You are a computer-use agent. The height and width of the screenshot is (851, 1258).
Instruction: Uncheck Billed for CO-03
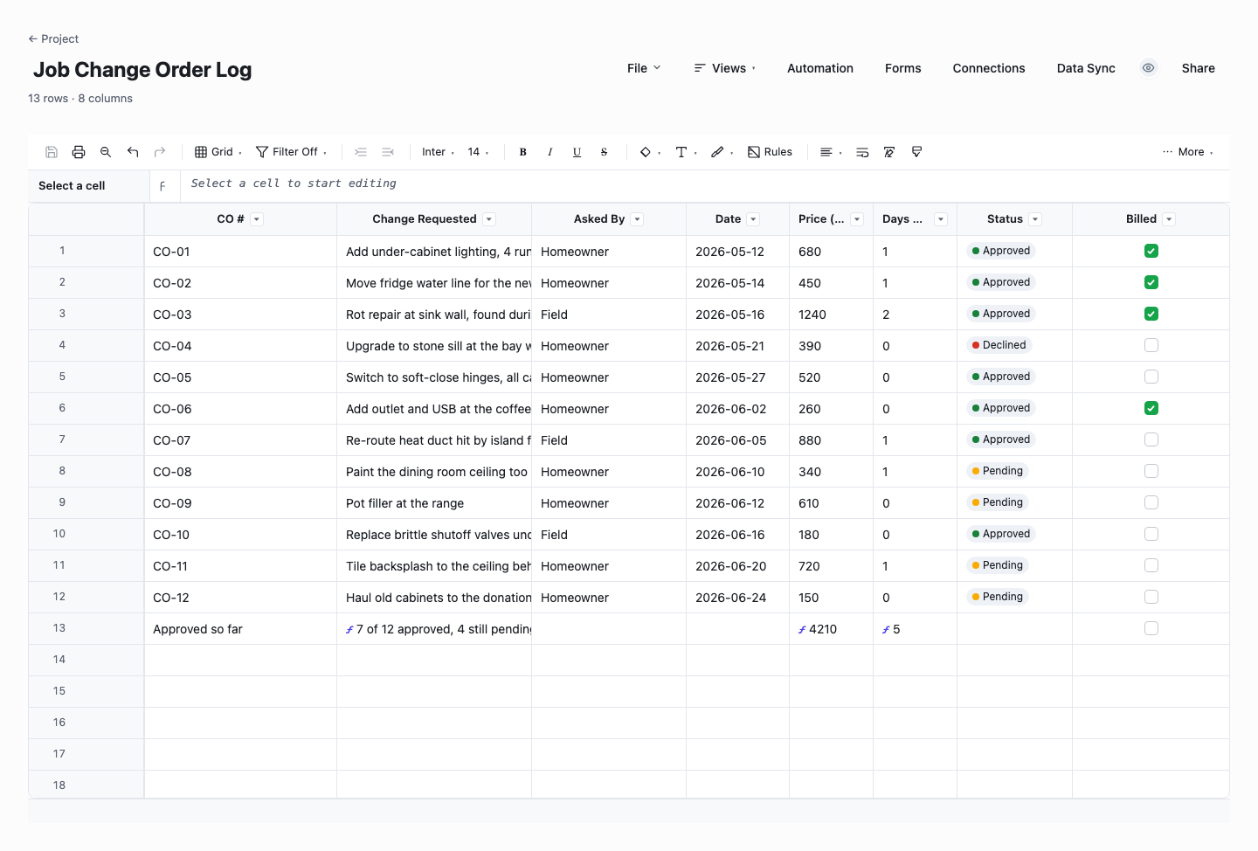coord(1151,314)
